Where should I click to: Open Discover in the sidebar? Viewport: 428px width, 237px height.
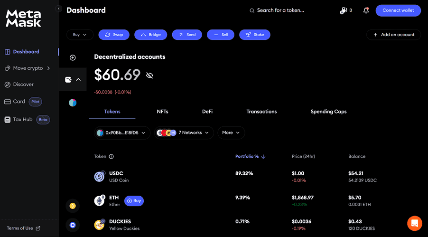(x=23, y=85)
